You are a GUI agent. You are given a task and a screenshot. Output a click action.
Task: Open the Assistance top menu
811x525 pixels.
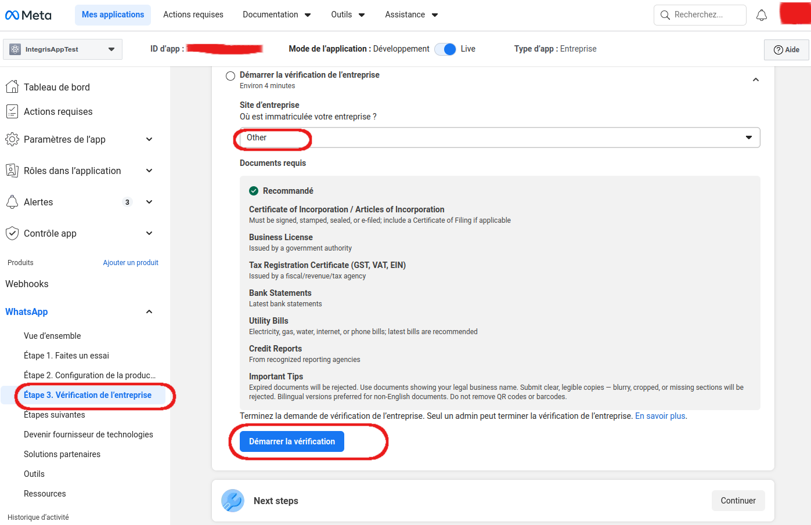click(412, 15)
